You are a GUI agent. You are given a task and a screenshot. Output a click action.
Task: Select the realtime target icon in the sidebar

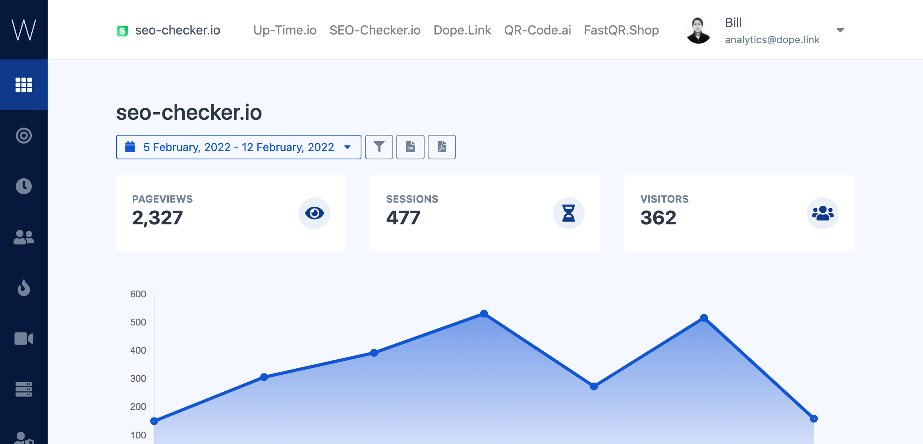(x=24, y=135)
